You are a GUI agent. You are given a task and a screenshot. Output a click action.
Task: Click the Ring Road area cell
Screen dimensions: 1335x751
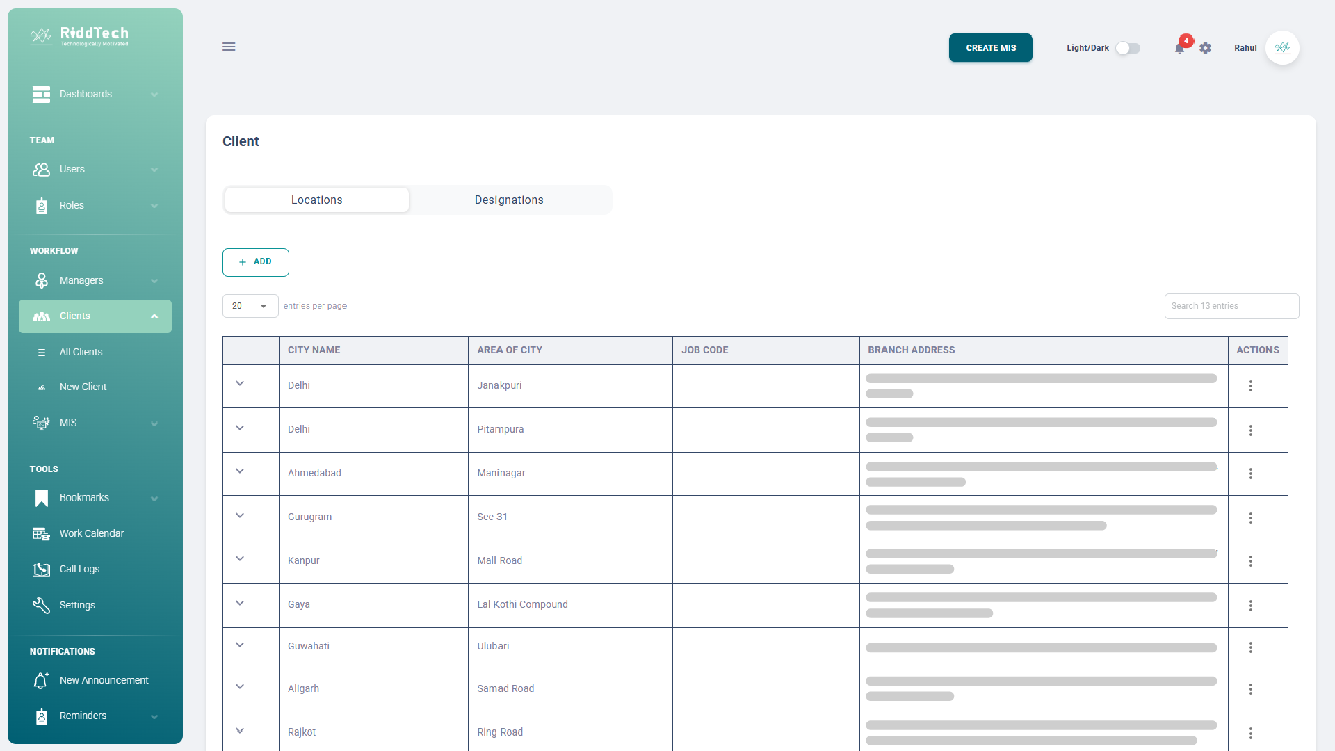570,732
